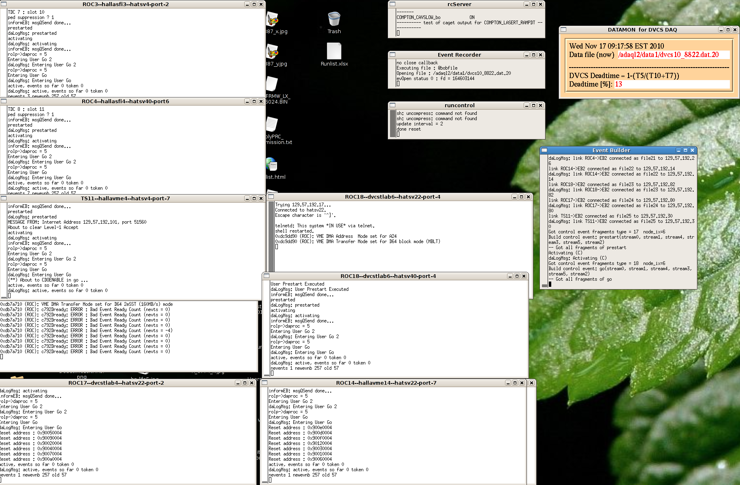Click 'Executing file : @bobfile' in Event Recorder
This screenshot has width=740, height=485.
click(427, 68)
